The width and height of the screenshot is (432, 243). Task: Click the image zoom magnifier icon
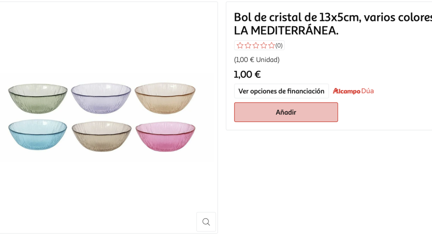point(206,221)
